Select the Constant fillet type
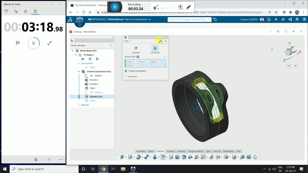Viewport: 308px width, 173px height. coord(136,48)
